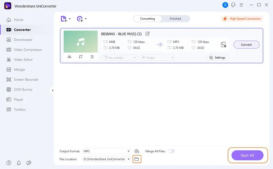This screenshot has height=169, width=273.
Task: Click the Settings button in file card
Action: point(218,57)
